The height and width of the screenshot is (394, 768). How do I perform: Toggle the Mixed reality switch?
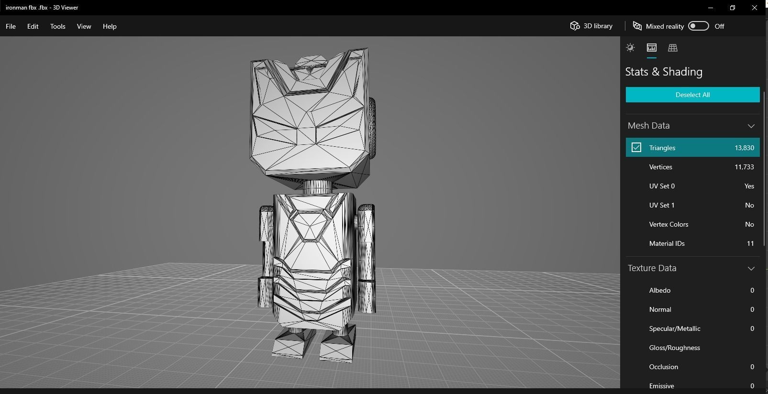698,26
